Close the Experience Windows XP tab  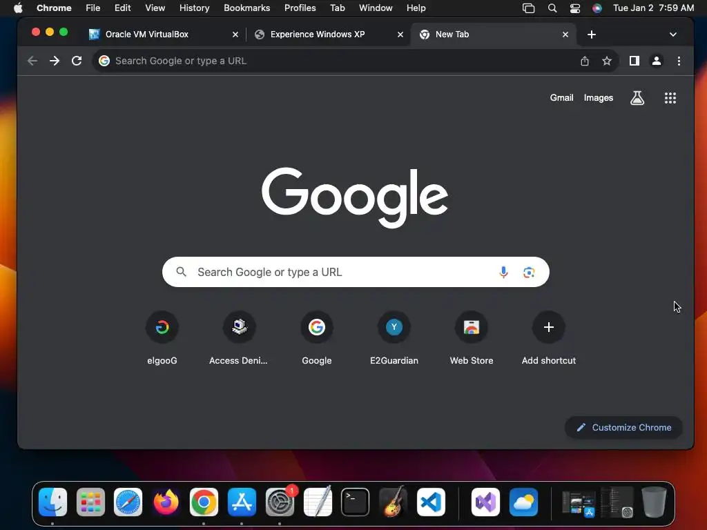(x=400, y=35)
